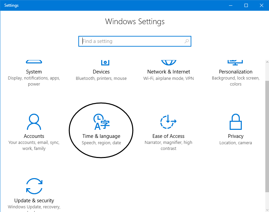Click the Time & language label
This screenshot has width=269, height=212.
pos(101,136)
